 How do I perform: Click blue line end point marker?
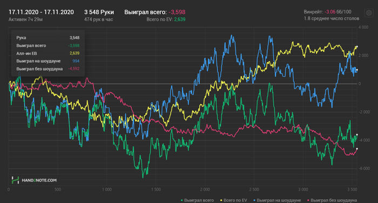tap(357, 70)
